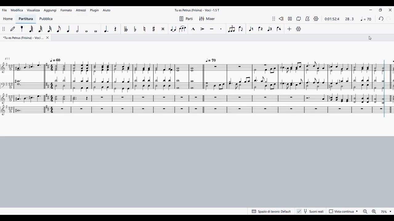Viewport: 394px width, 221px height.
Task: Switch to the Partitura tab
Action: pos(26,19)
